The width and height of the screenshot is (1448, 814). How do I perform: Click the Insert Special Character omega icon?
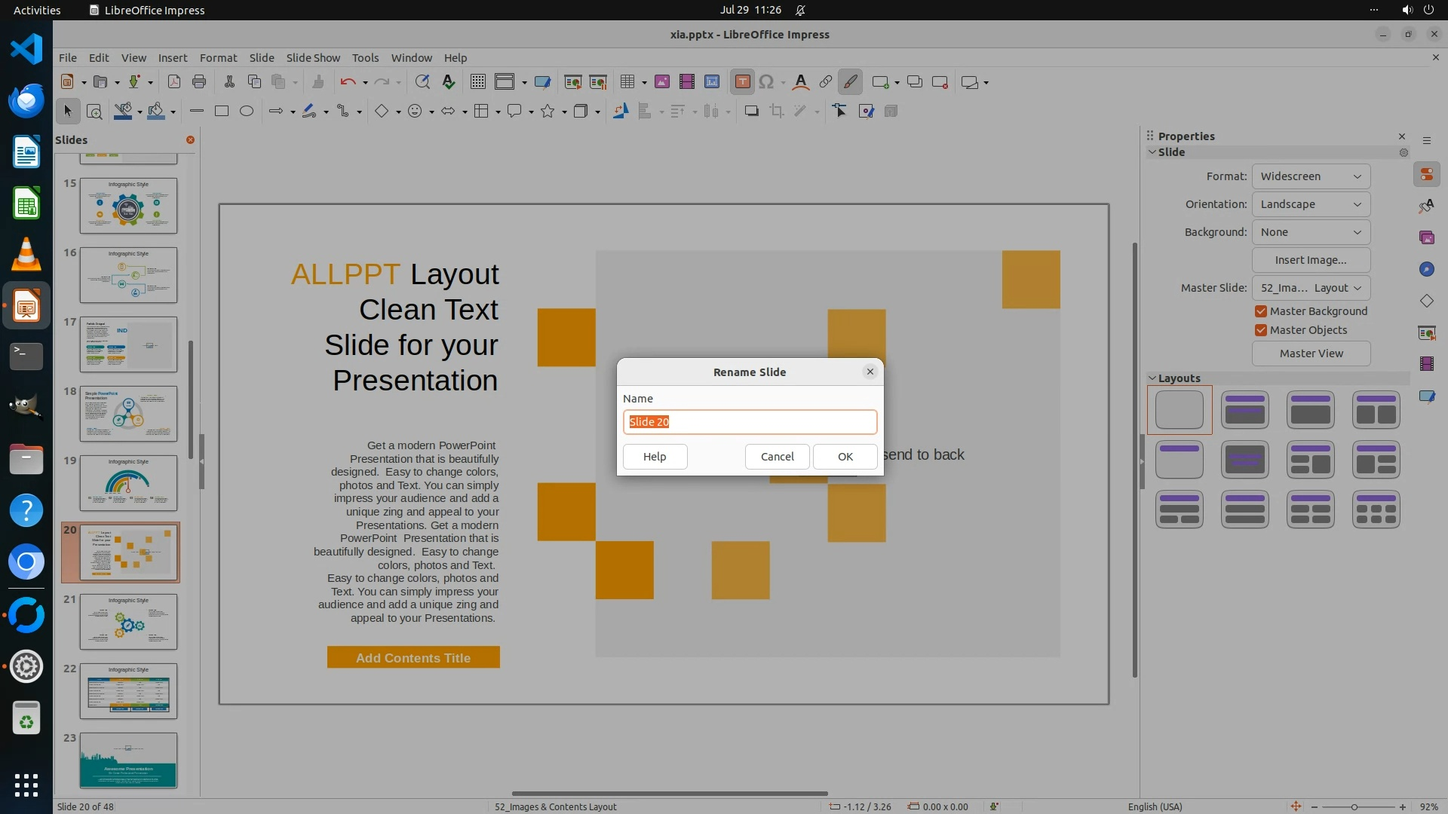click(x=766, y=82)
